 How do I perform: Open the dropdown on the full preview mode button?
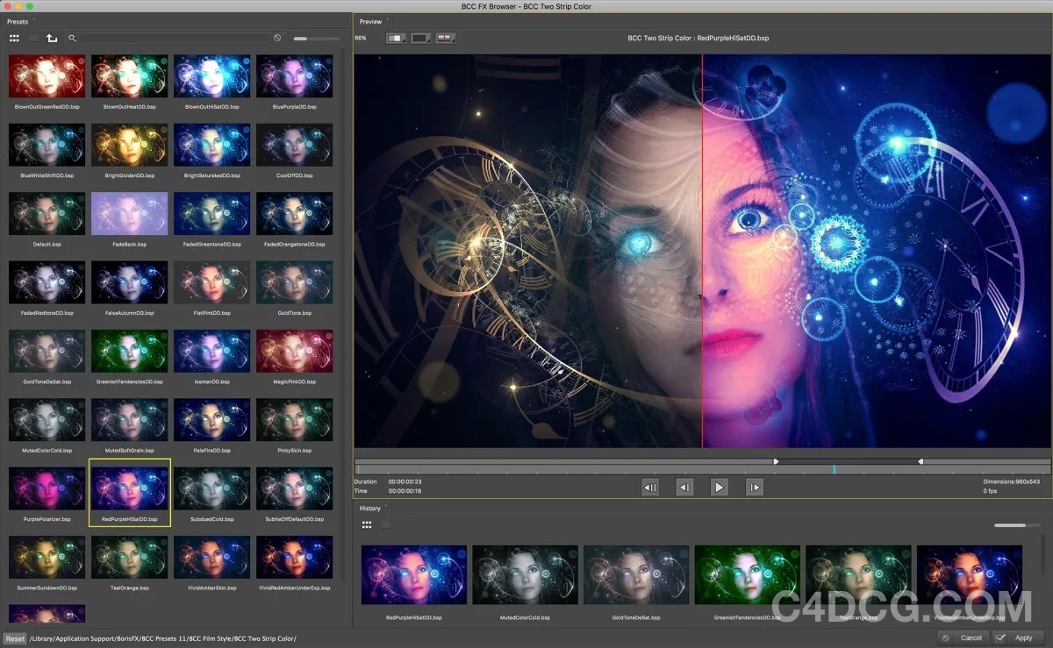(404, 41)
